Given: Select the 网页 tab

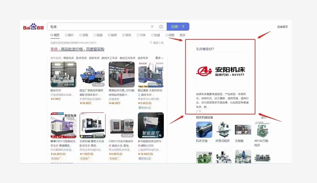Looking at the screenshot, I should pyautogui.click(x=55, y=35).
